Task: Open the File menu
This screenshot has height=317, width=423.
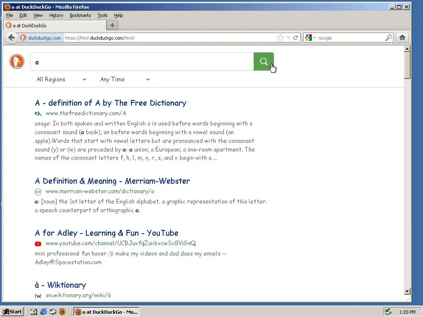Action: coord(10,15)
